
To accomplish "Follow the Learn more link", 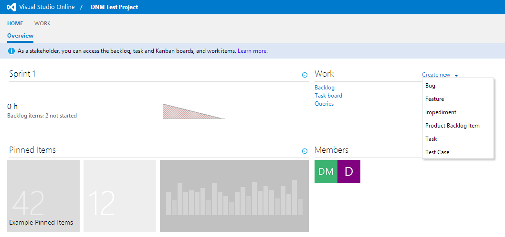I will pos(252,51).
